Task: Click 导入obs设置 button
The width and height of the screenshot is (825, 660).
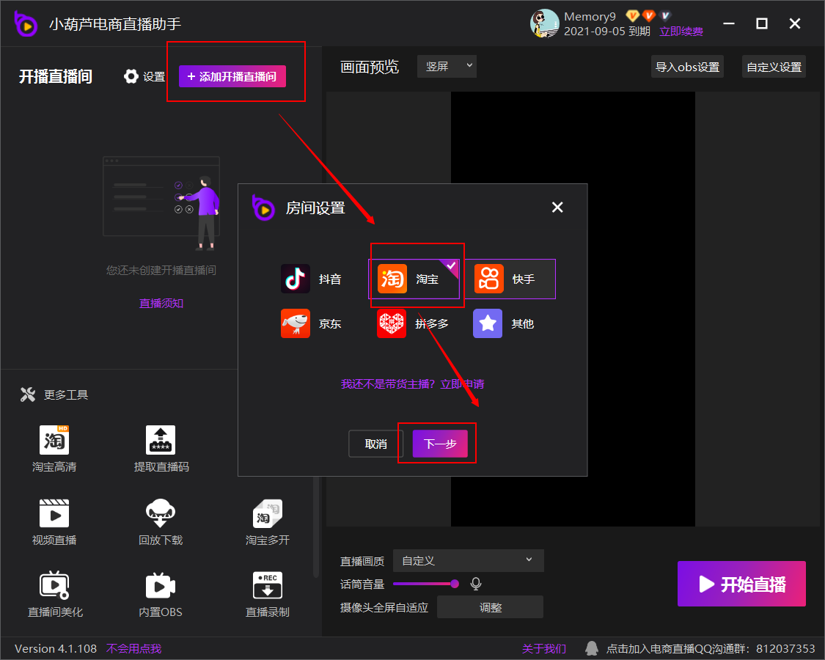Action: (x=687, y=67)
